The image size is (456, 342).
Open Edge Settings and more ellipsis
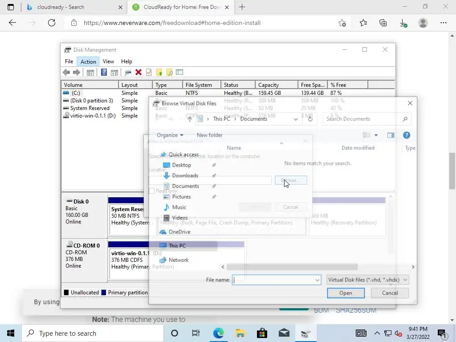click(x=443, y=23)
